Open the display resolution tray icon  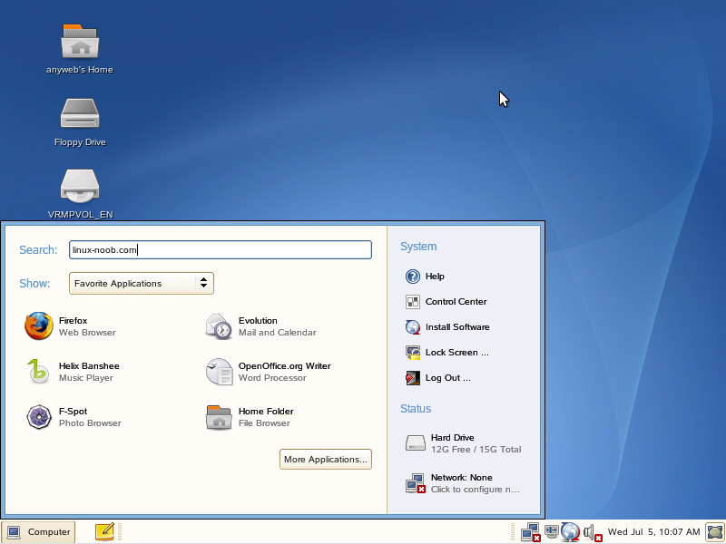coord(551,531)
